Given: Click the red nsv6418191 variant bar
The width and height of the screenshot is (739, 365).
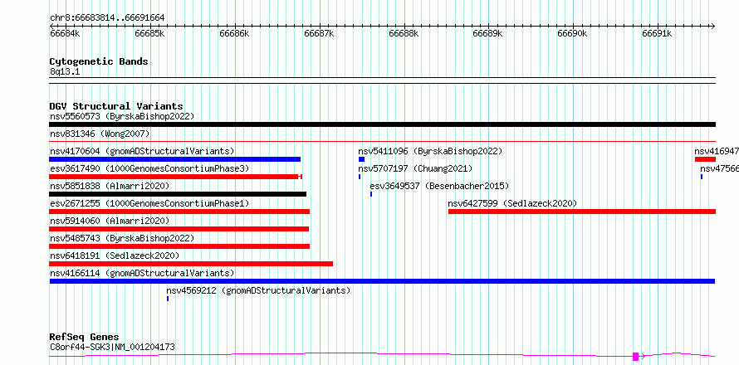Looking at the screenshot, I should pos(191,264).
